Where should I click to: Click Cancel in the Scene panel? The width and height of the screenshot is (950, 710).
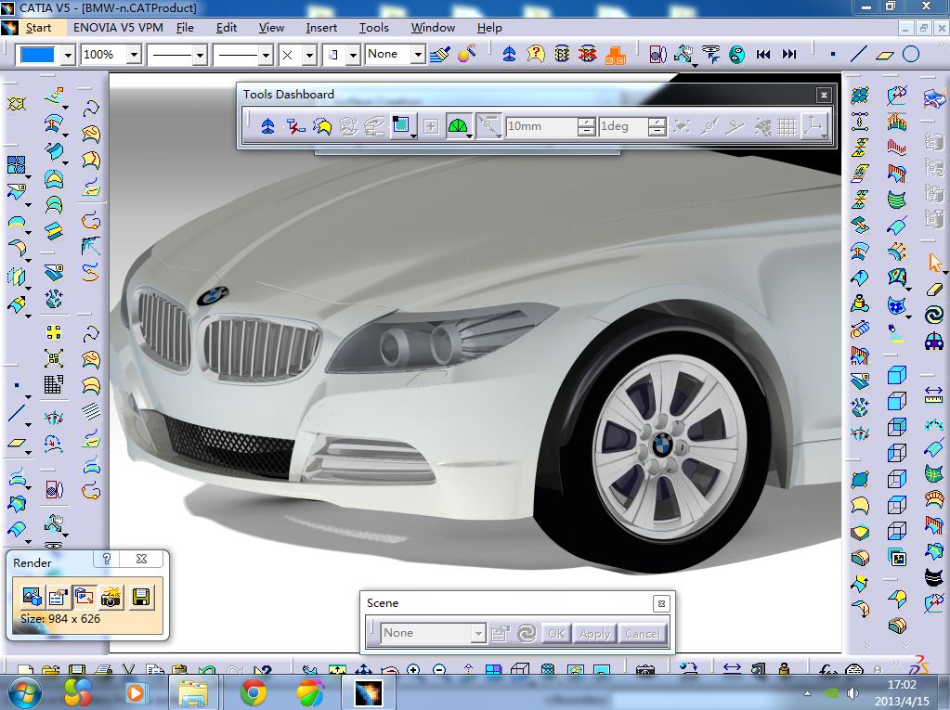[x=643, y=634]
